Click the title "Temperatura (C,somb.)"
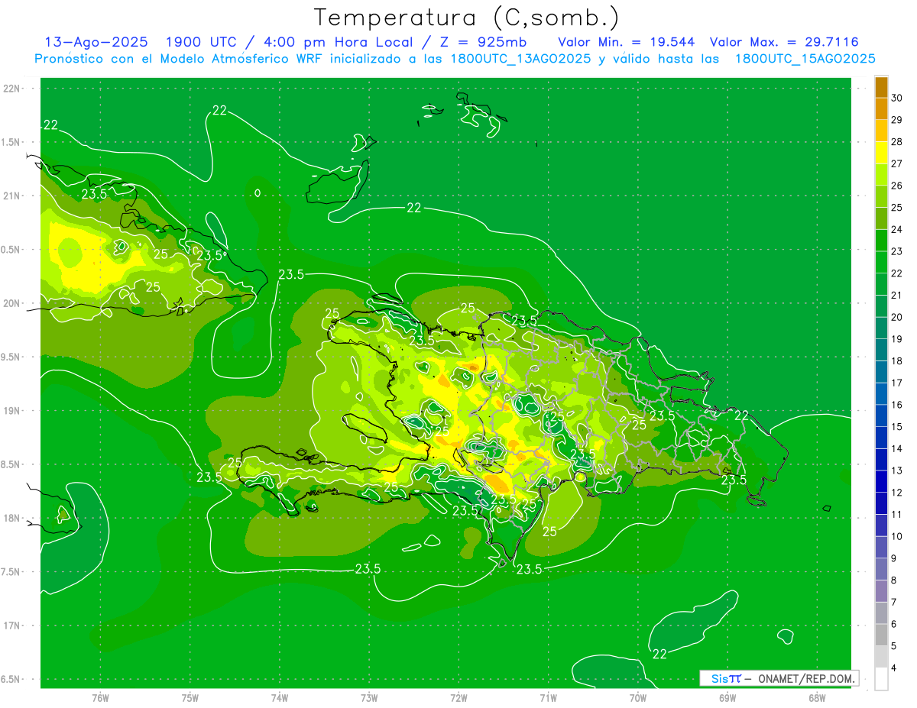Viewport: 917px width, 708px height. tap(467, 18)
